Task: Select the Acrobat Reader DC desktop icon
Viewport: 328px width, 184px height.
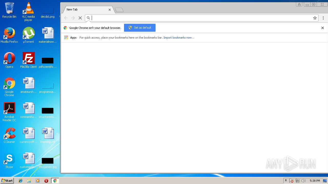Action: click(9, 112)
